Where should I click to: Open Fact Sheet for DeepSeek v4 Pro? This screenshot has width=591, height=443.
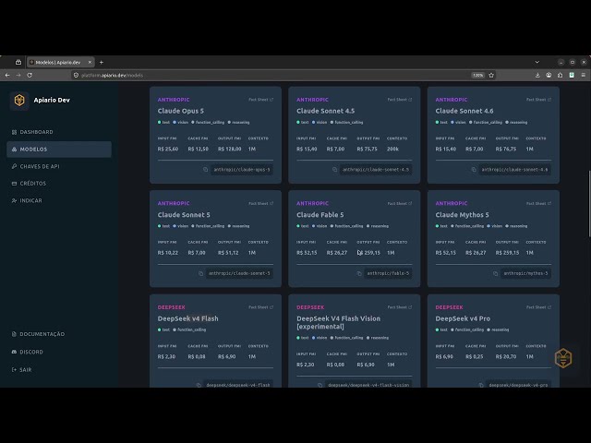538,307
